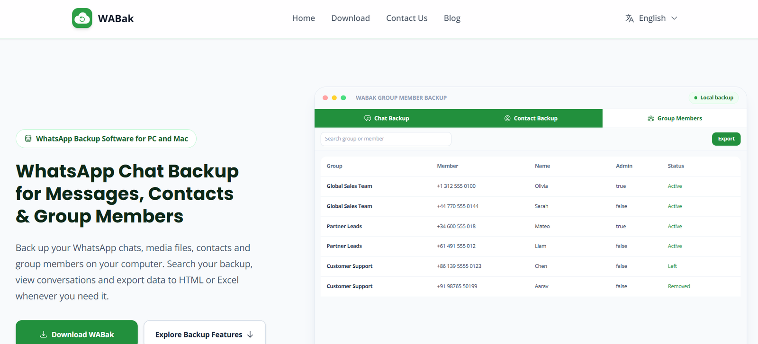Click the Removed status for Aarav
758x344 pixels.
tap(679, 286)
